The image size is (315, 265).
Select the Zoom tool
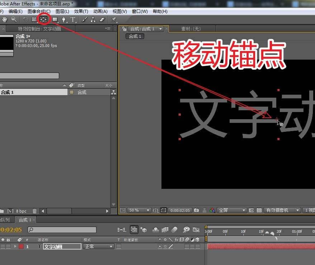pyautogui.click(x=14, y=19)
